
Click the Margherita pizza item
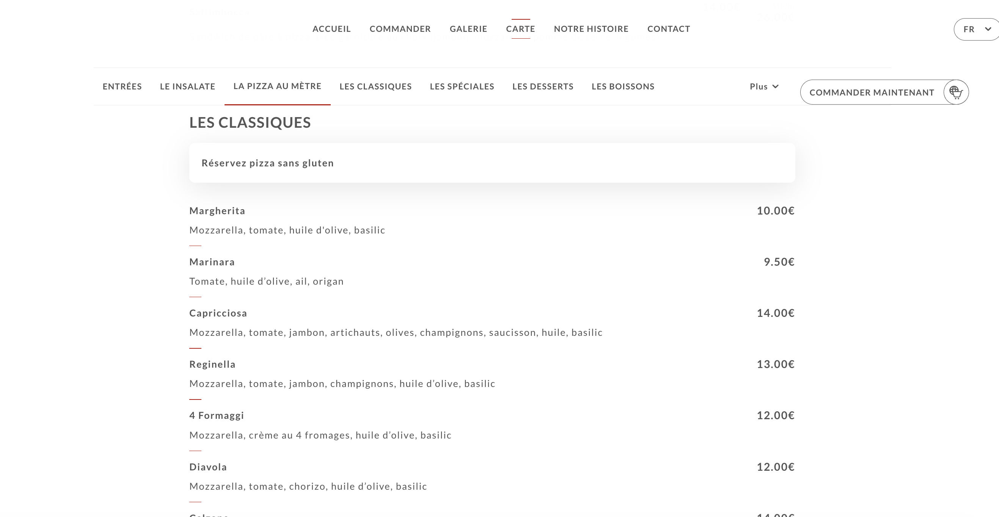tap(217, 211)
